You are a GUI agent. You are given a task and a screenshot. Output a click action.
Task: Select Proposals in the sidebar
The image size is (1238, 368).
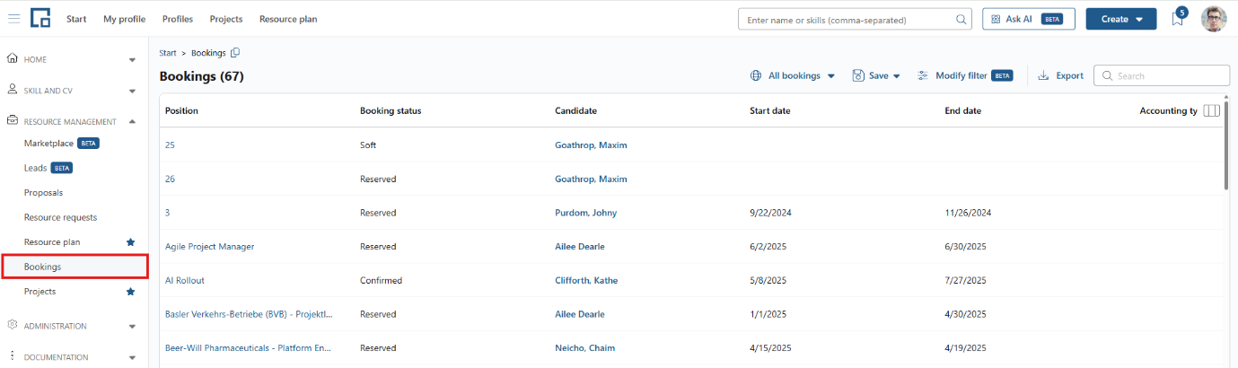[43, 192]
